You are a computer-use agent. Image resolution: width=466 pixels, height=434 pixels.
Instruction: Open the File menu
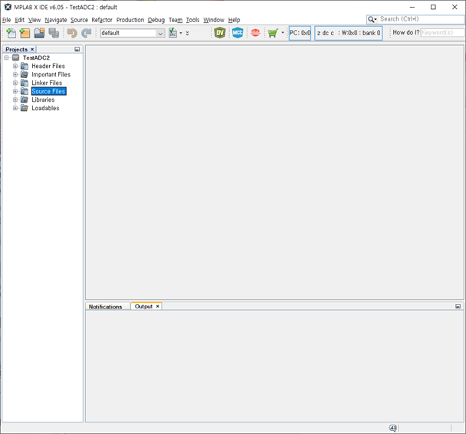[7, 20]
